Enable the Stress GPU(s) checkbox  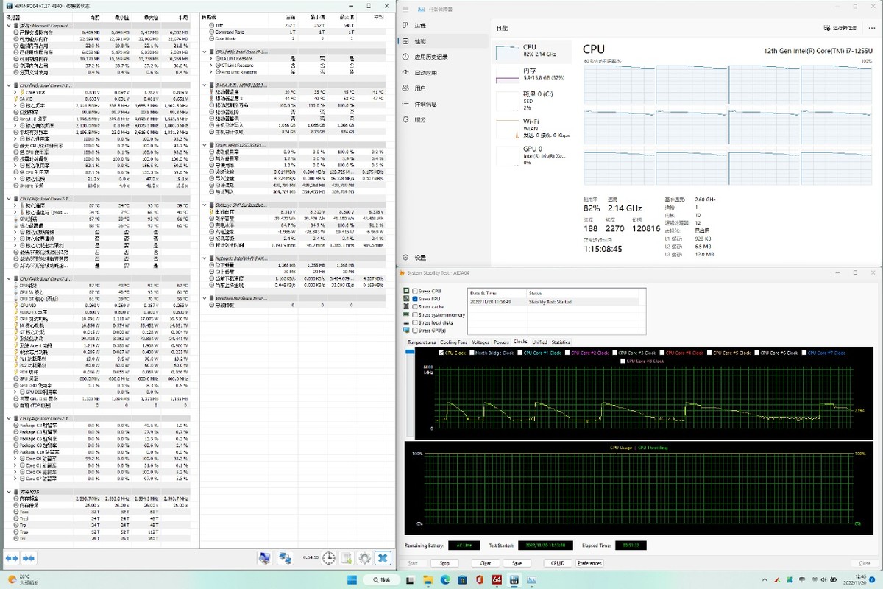click(415, 331)
